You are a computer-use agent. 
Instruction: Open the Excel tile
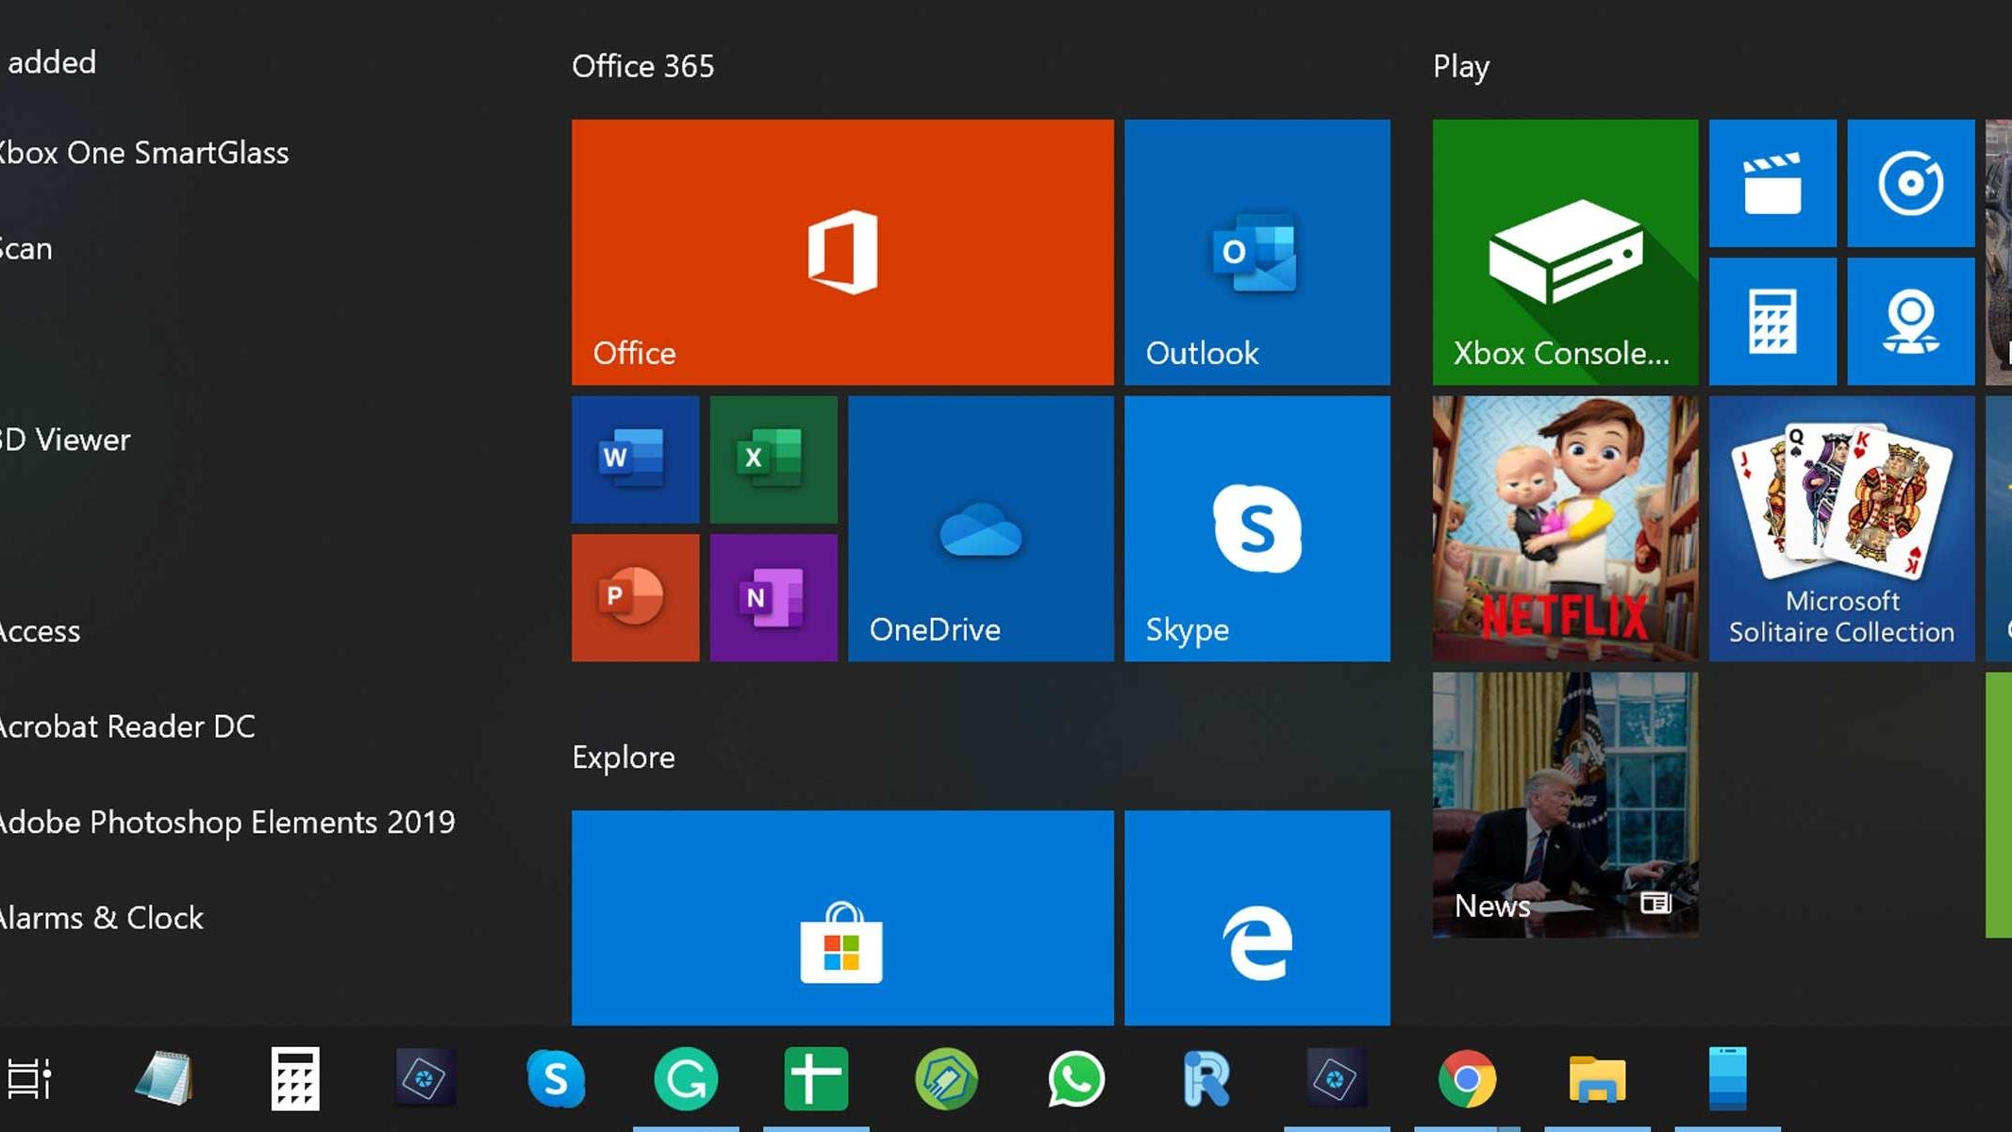pyautogui.click(x=773, y=459)
